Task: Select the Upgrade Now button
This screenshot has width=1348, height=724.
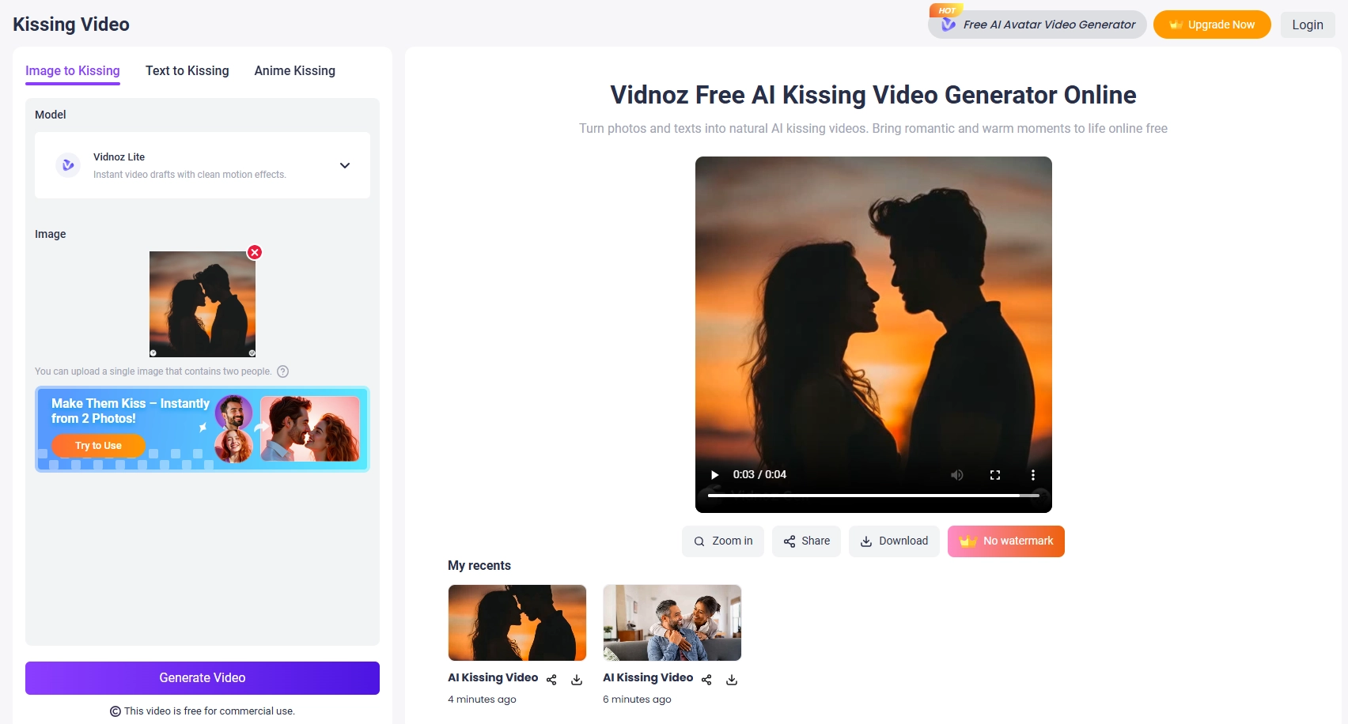Action: pyautogui.click(x=1212, y=24)
